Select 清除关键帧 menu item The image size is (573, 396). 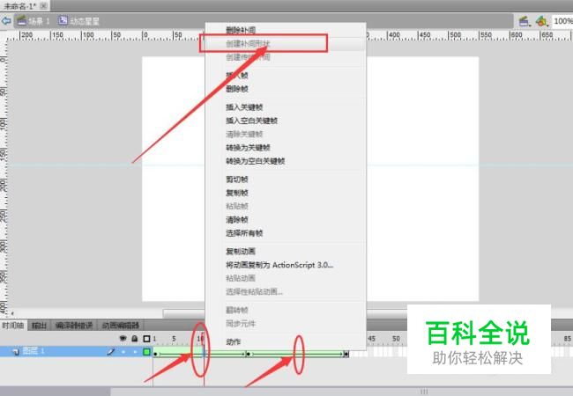pyautogui.click(x=244, y=134)
